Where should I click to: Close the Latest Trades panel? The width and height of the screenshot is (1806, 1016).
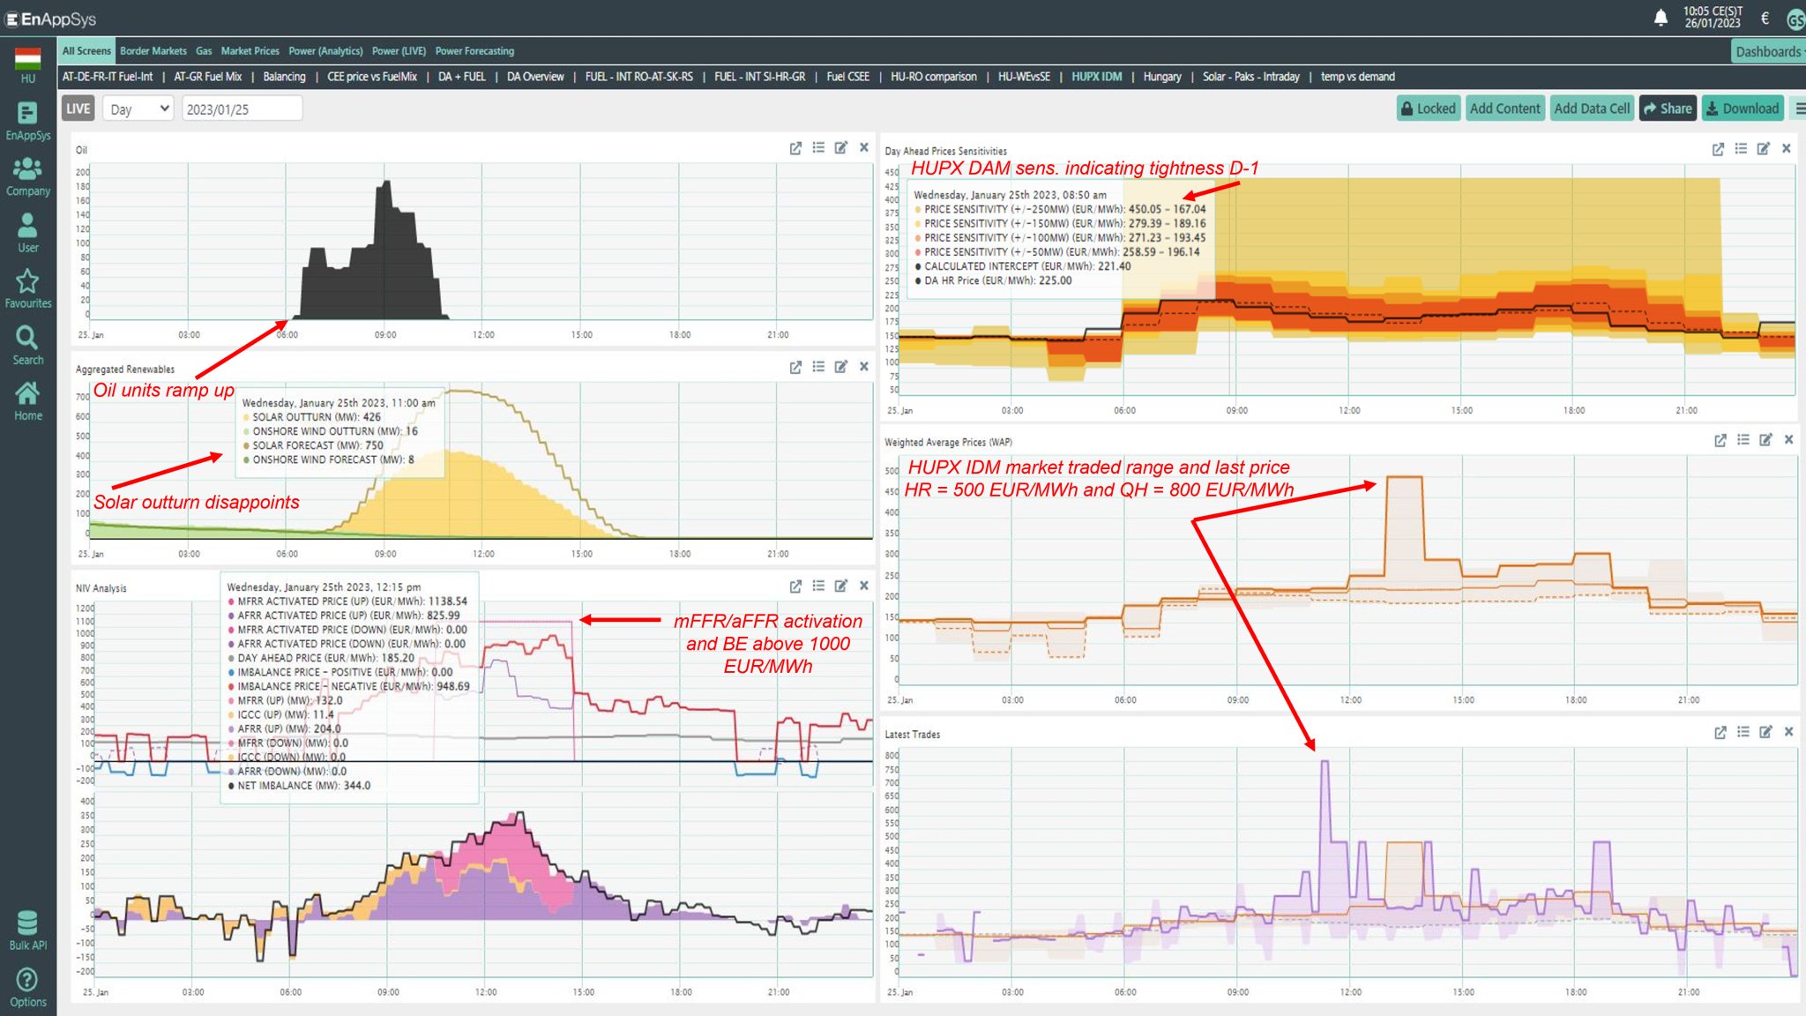pos(1789,732)
